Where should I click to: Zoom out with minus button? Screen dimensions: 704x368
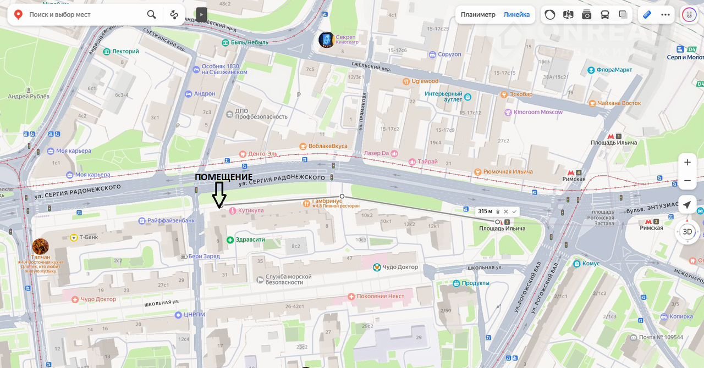pos(687,181)
